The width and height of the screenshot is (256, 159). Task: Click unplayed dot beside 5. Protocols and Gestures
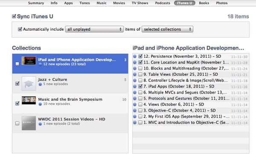coord(135,98)
